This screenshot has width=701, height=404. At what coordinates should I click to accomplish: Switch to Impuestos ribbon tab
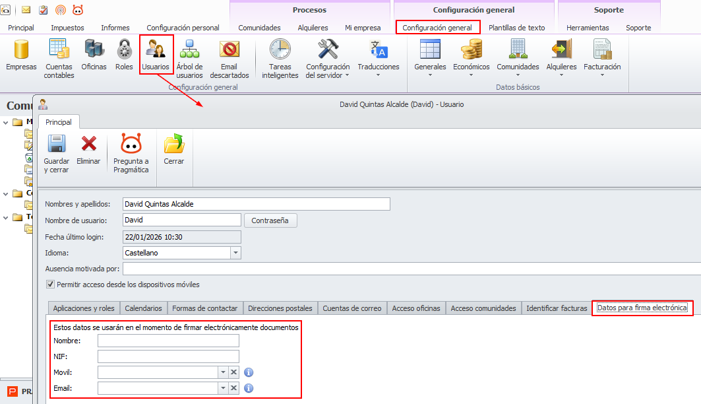coord(67,28)
